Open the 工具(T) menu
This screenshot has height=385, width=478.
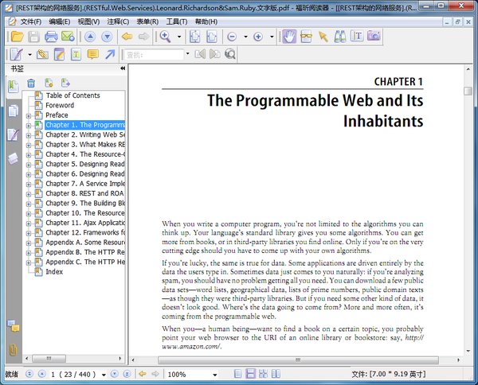point(177,21)
